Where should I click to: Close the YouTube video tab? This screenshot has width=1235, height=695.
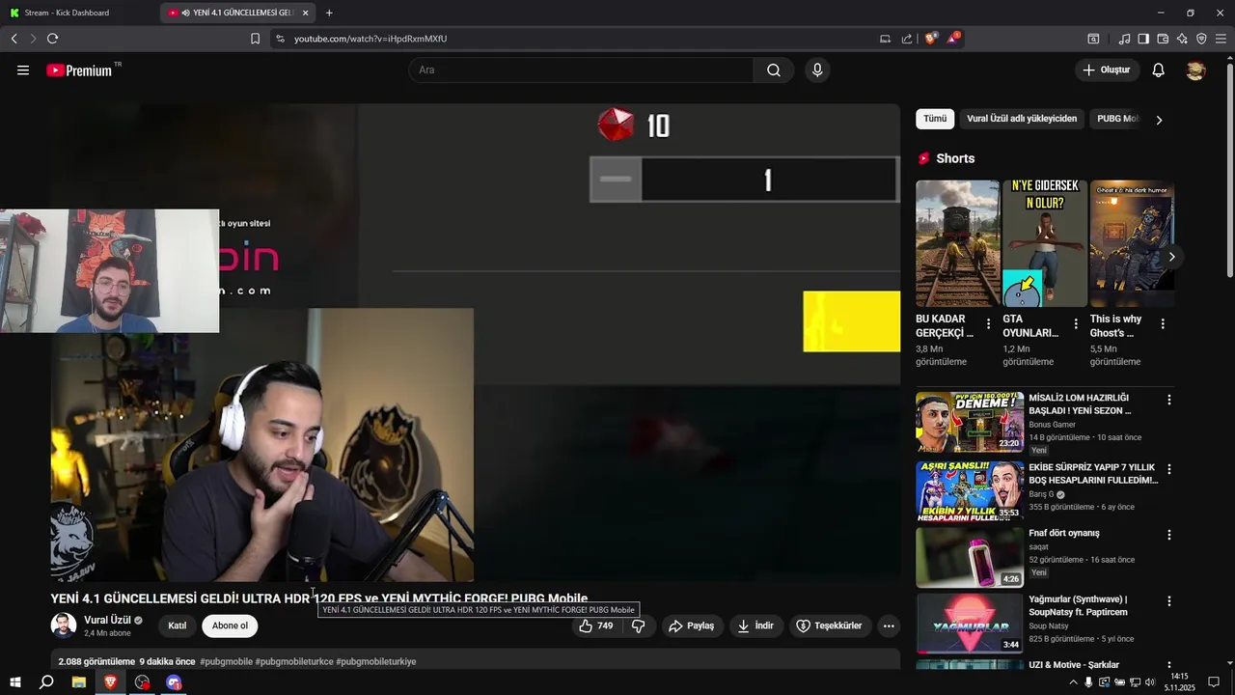(x=306, y=13)
